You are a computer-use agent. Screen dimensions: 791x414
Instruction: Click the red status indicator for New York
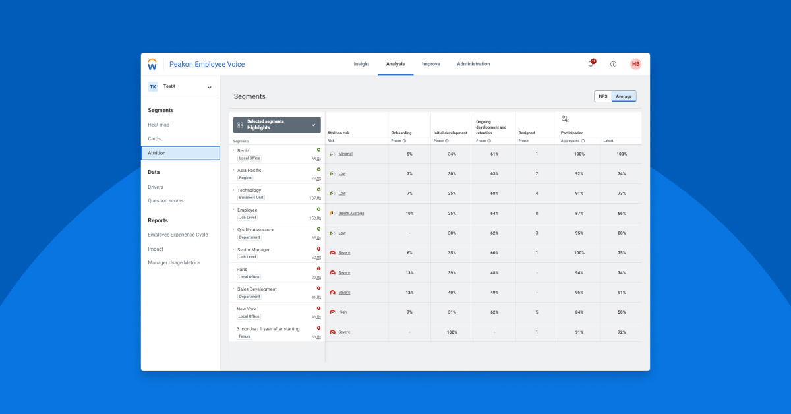[318, 308]
